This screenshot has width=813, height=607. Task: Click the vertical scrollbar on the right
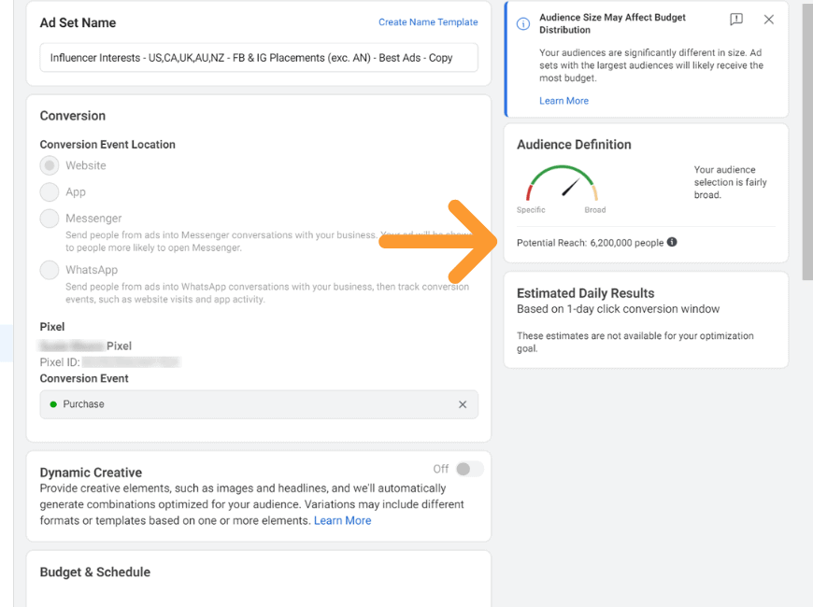pyautogui.click(x=807, y=140)
